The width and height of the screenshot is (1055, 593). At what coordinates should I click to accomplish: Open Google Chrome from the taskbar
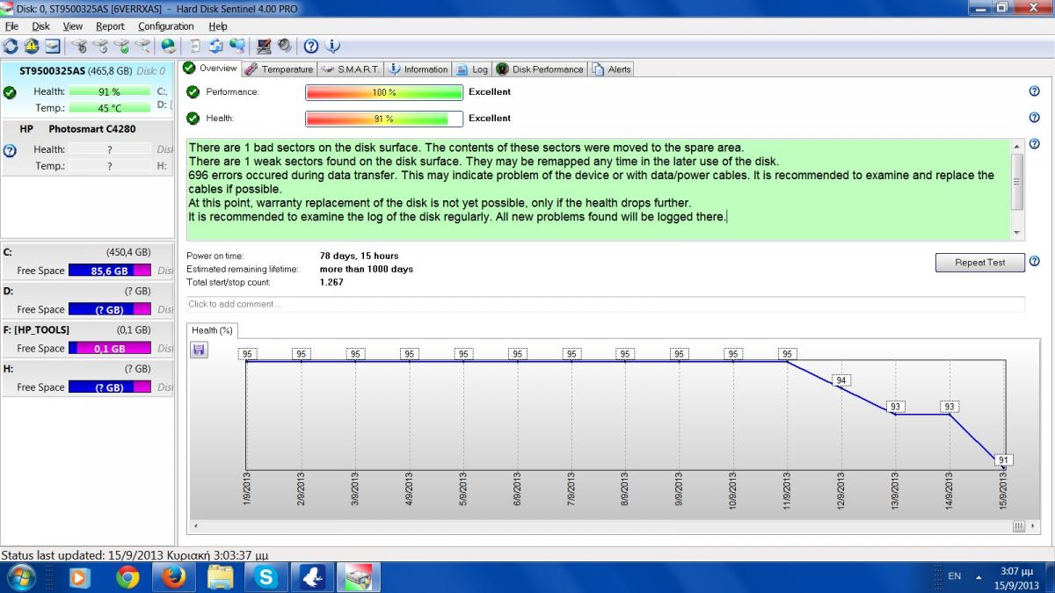tap(128, 576)
